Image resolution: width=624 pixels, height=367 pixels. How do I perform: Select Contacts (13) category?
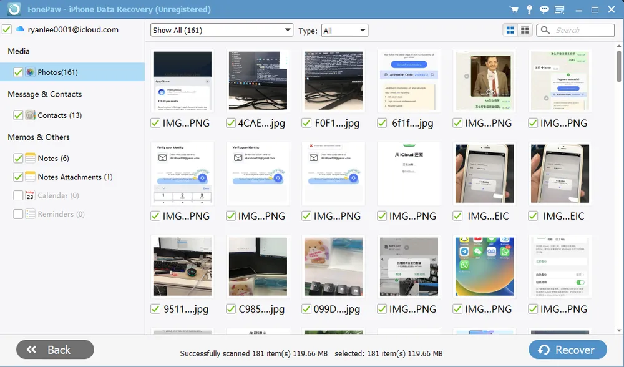coord(60,115)
